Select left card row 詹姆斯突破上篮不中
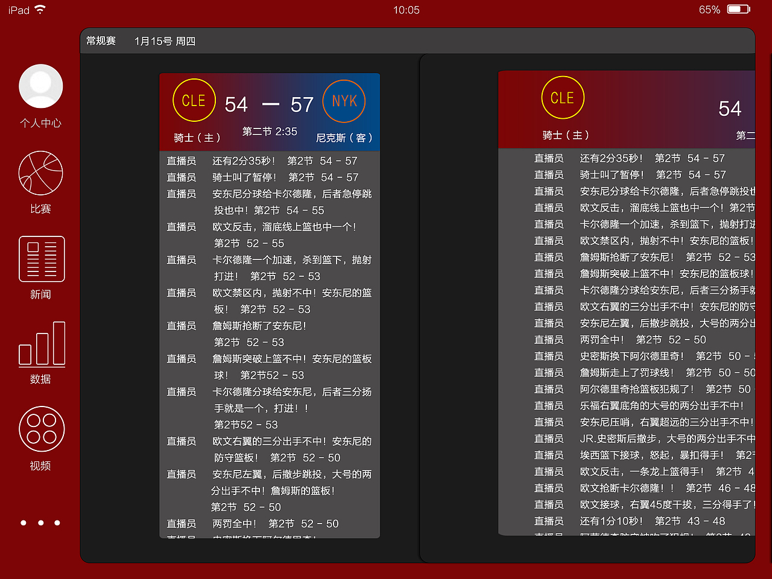Viewport: 772px width, 579px height. click(270, 367)
